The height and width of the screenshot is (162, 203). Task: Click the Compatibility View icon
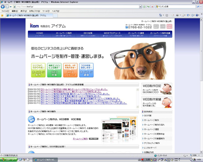[x=144, y=7]
